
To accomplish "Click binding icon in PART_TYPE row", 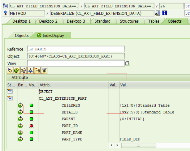I will tap(21, 139).
